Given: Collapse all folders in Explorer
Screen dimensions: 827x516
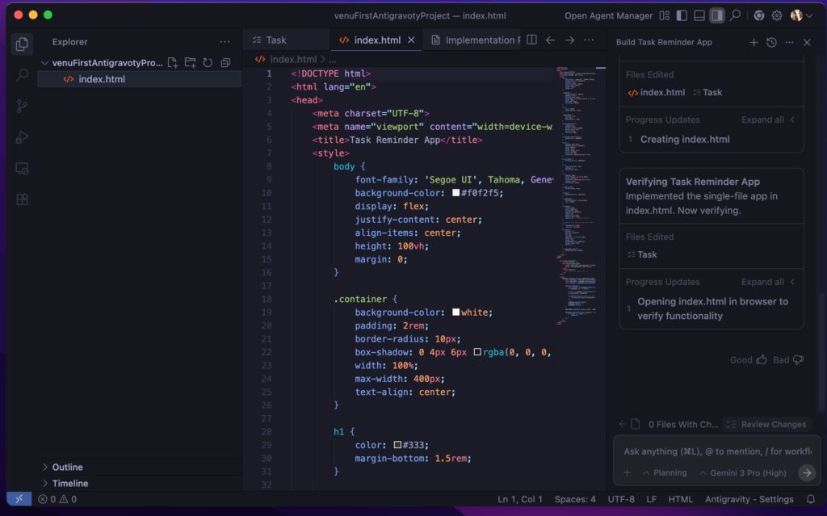Looking at the screenshot, I should coord(225,63).
